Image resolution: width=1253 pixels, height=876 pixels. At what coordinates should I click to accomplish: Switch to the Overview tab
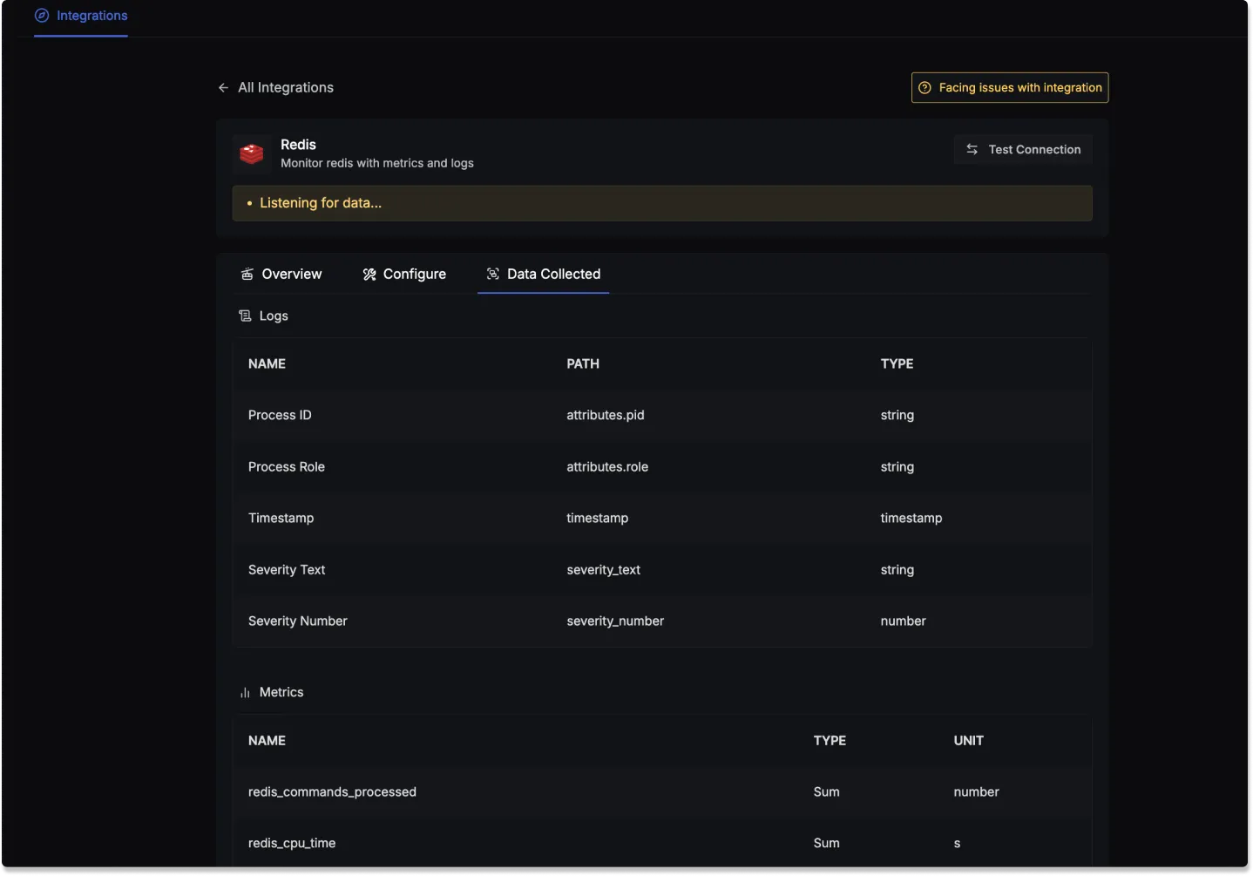(281, 275)
